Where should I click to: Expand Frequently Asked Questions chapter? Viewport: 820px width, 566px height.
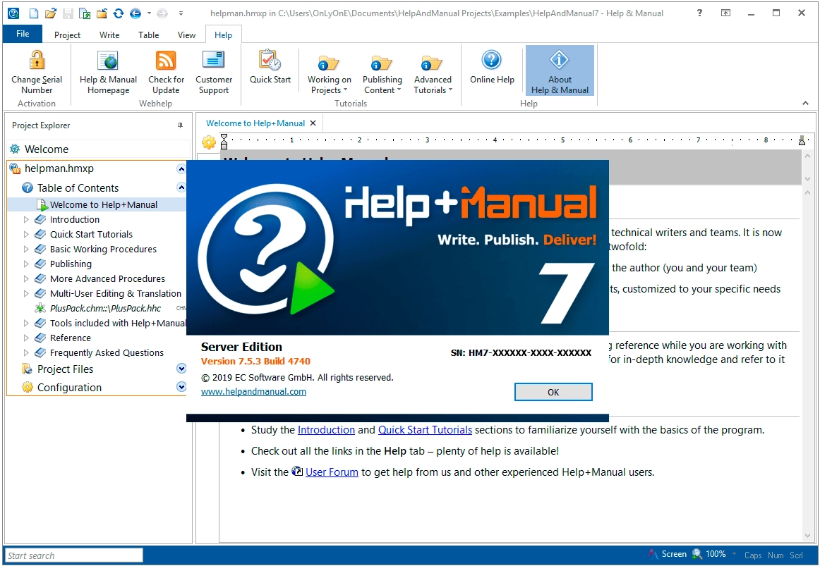26,353
